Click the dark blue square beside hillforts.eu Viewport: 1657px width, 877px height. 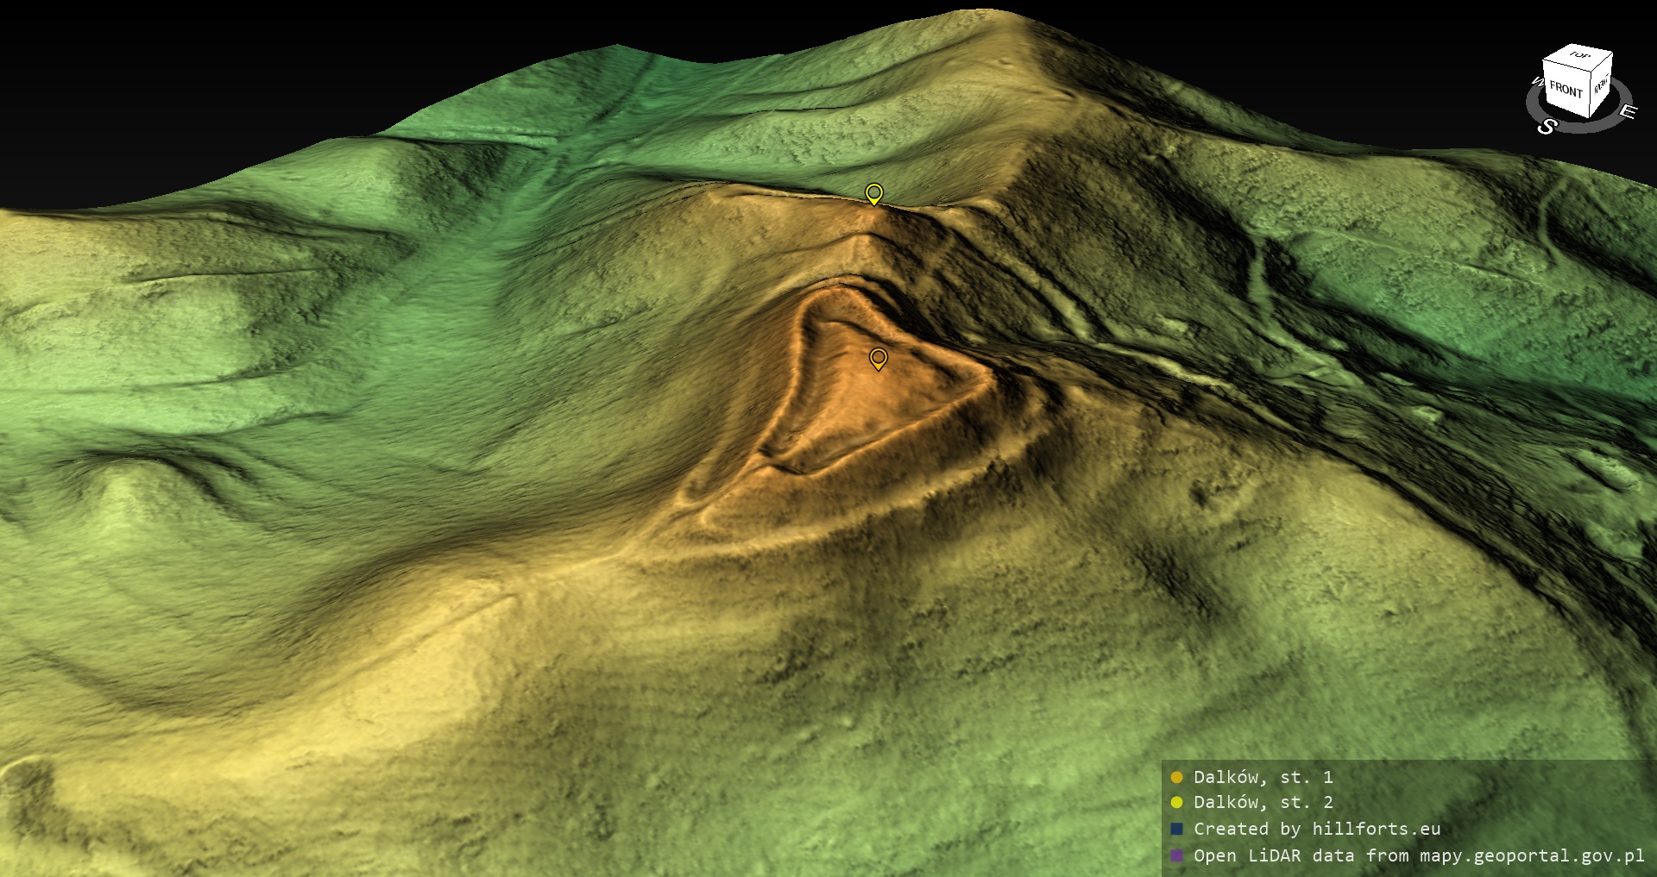[1176, 829]
